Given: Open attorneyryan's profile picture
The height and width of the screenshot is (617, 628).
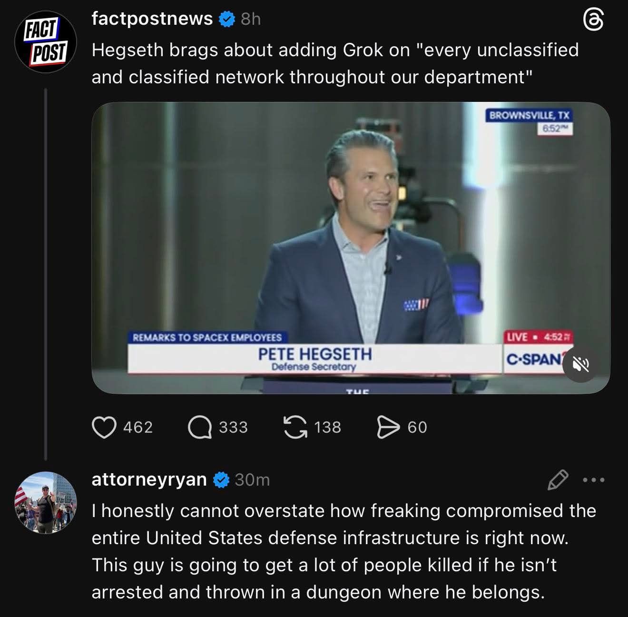Looking at the screenshot, I should 46,502.
